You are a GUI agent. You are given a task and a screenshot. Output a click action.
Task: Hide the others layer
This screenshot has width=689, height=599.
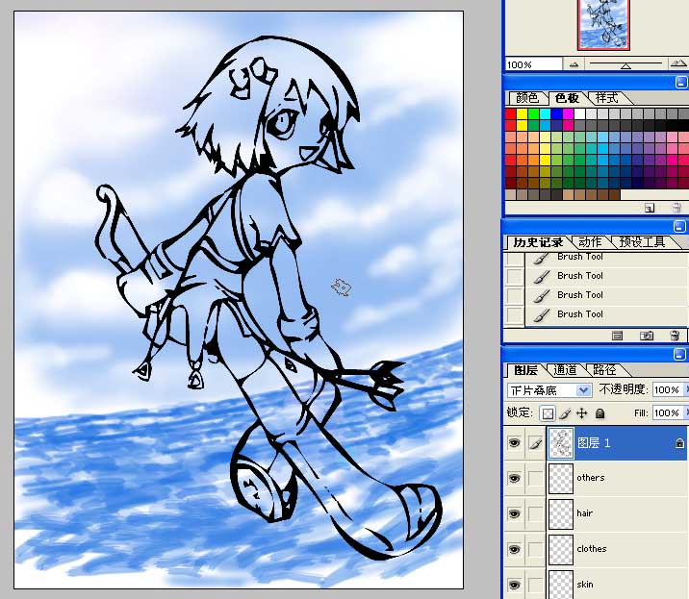pyautogui.click(x=514, y=478)
